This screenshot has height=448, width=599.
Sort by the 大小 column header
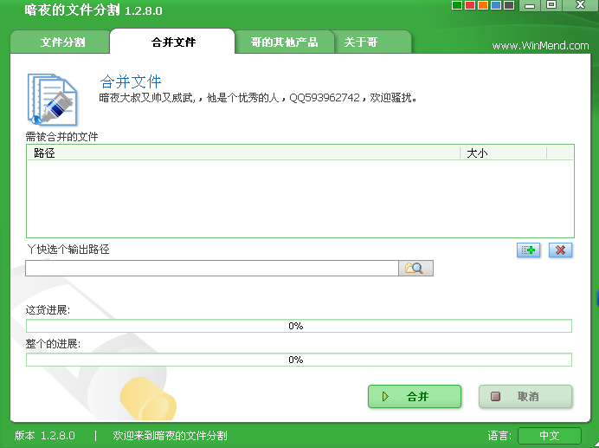(x=503, y=153)
